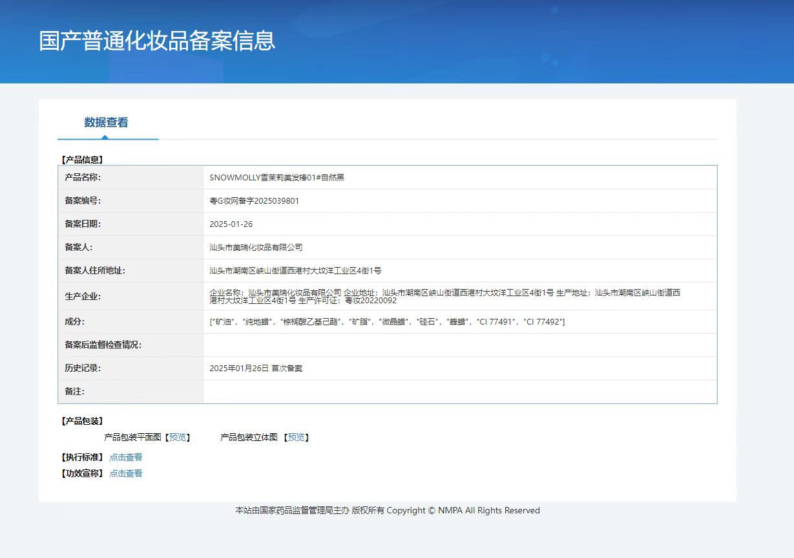Select the 历史记录 label cell
The width and height of the screenshot is (794, 558).
click(131, 368)
